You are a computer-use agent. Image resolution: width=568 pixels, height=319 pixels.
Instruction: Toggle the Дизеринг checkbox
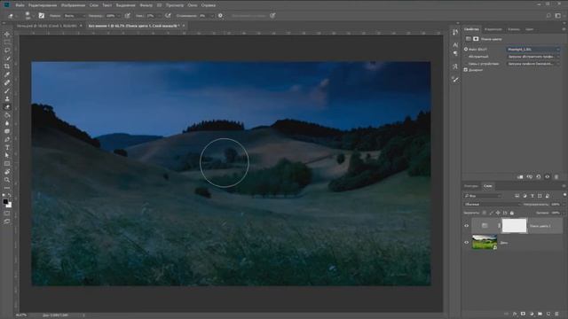466,70
